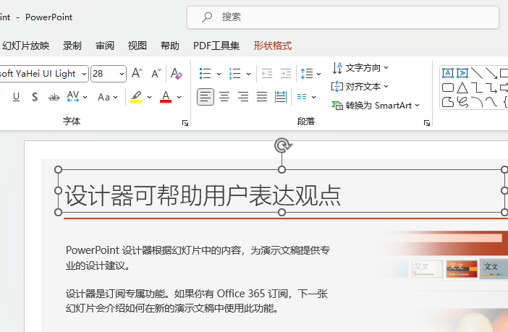Open the 对齐文本 menu
Screen dimensions: 508x332
coord(360,87)
